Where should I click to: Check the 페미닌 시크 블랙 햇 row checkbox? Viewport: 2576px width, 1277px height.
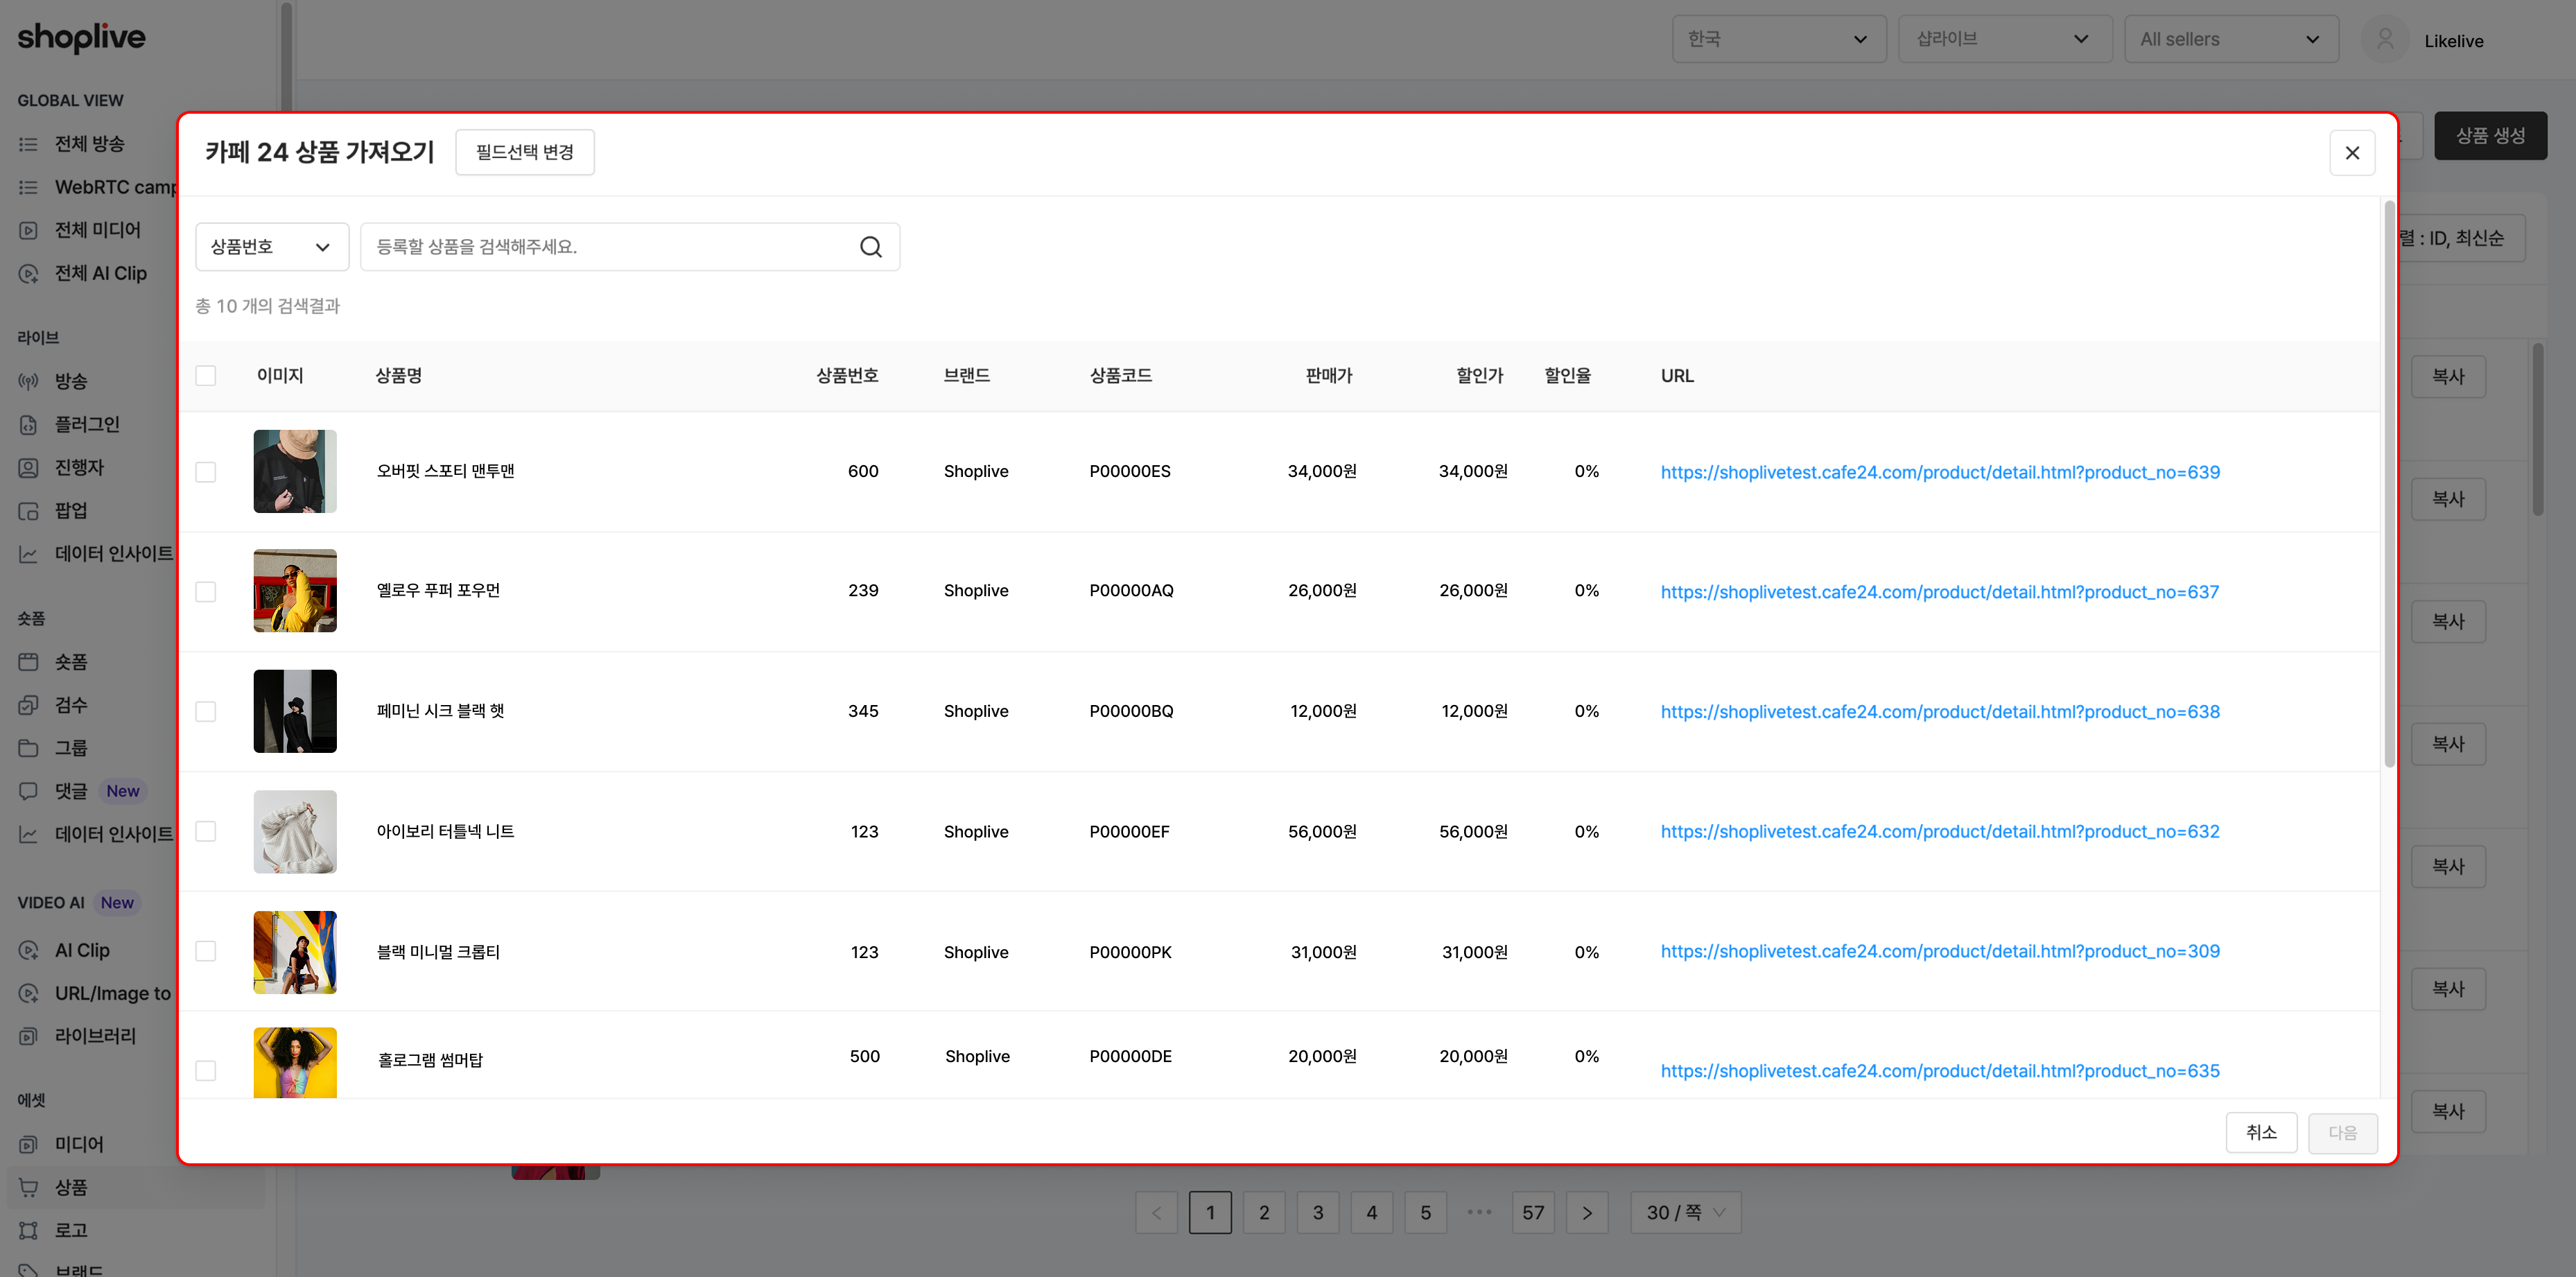[x=206, y=712]
